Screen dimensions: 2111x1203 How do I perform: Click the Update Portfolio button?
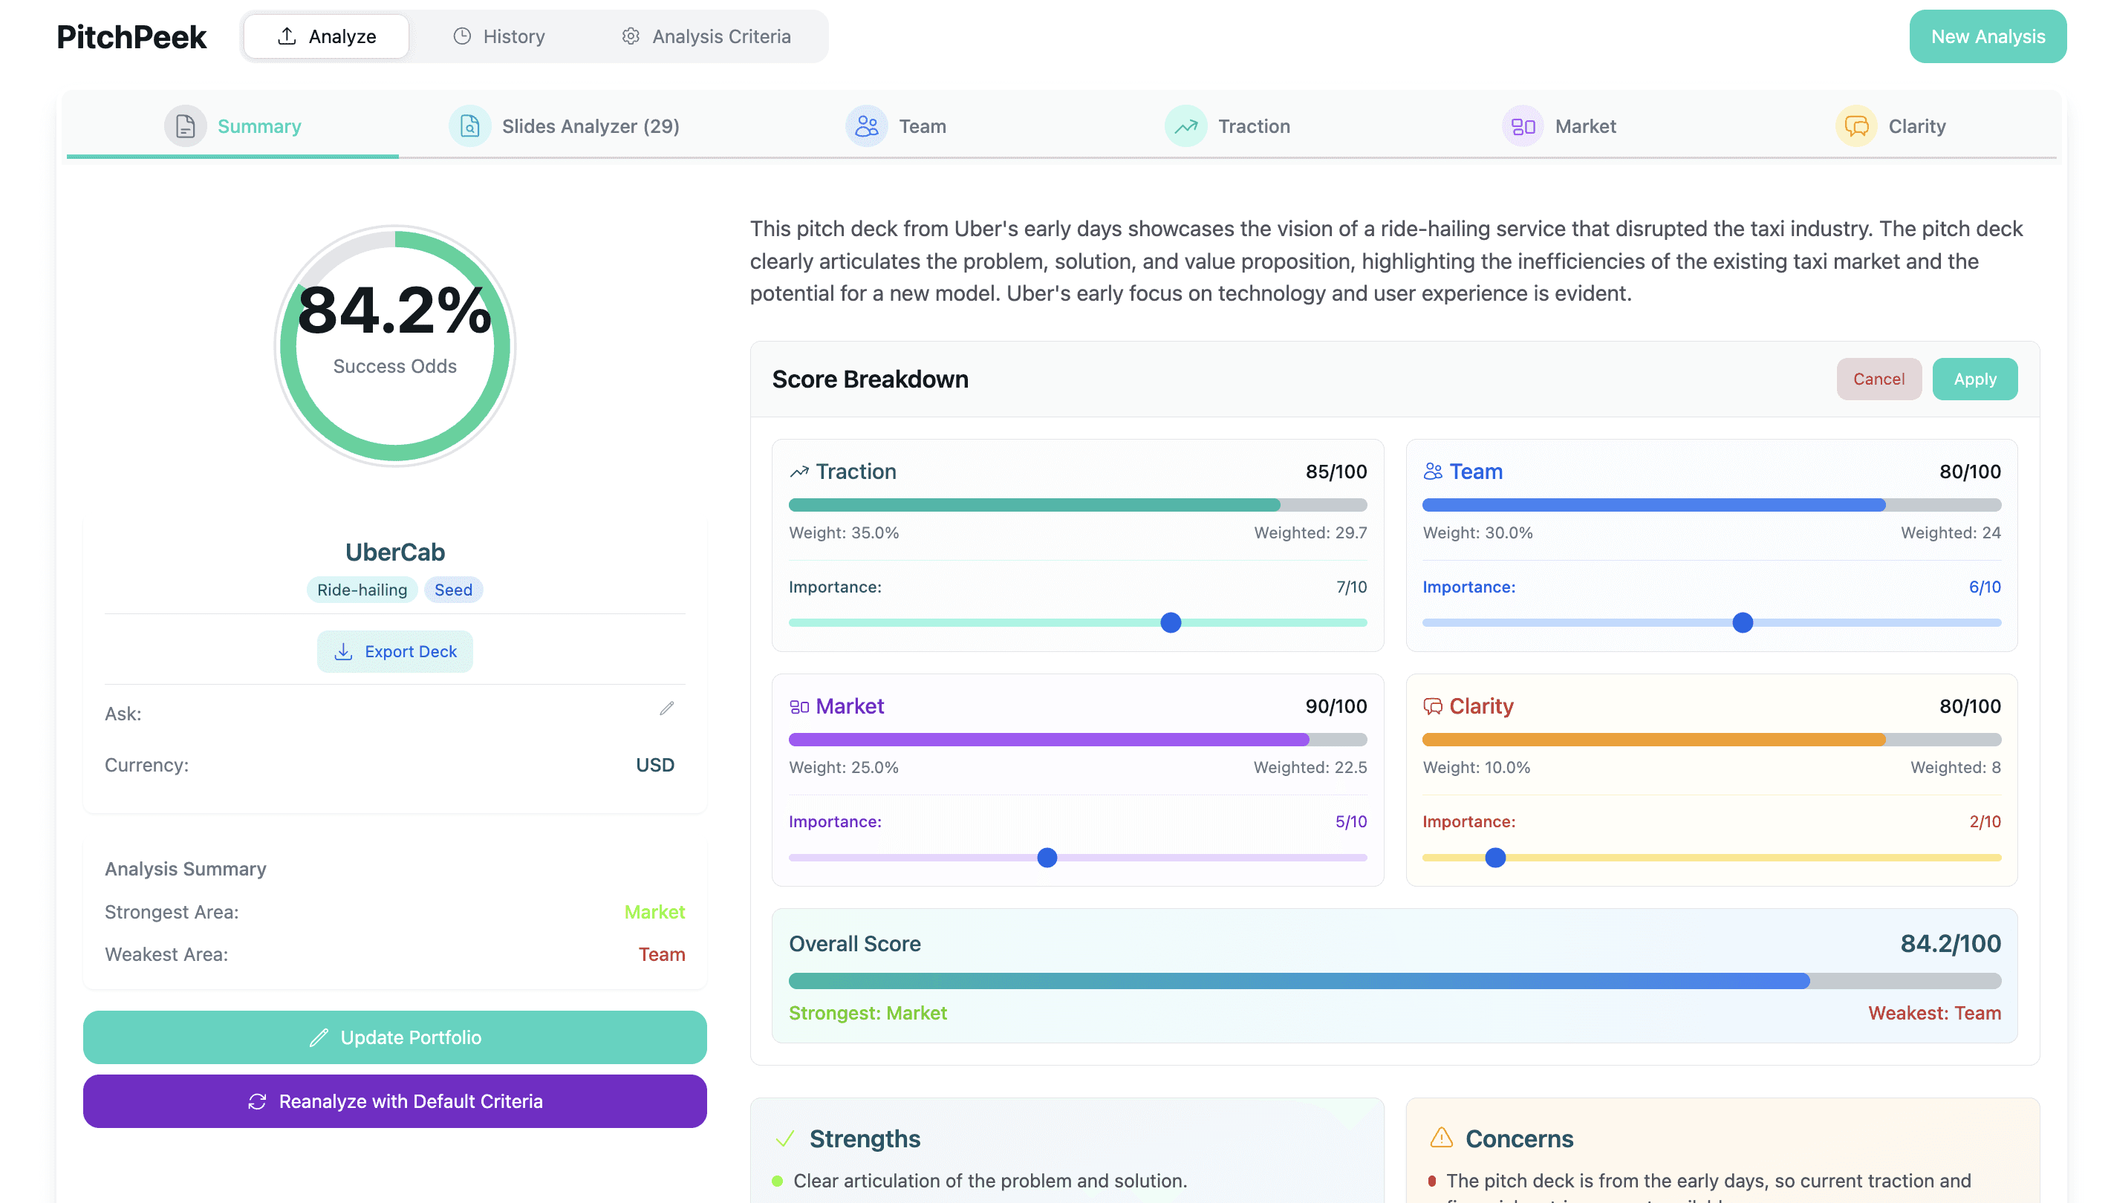395,1037
